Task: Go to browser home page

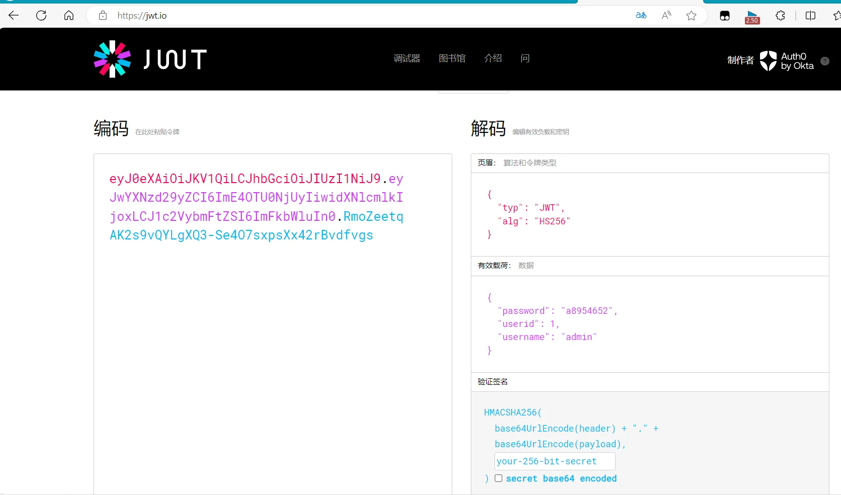Action: (x=69, y=16)
